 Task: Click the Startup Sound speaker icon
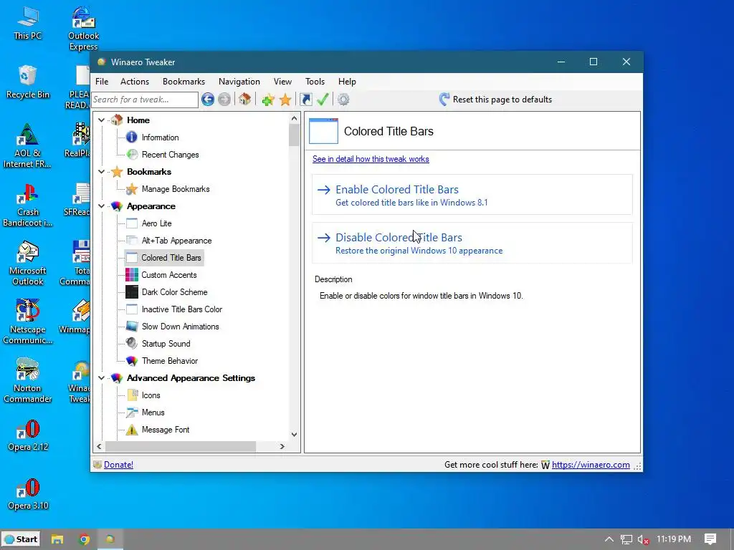[132, 343]
